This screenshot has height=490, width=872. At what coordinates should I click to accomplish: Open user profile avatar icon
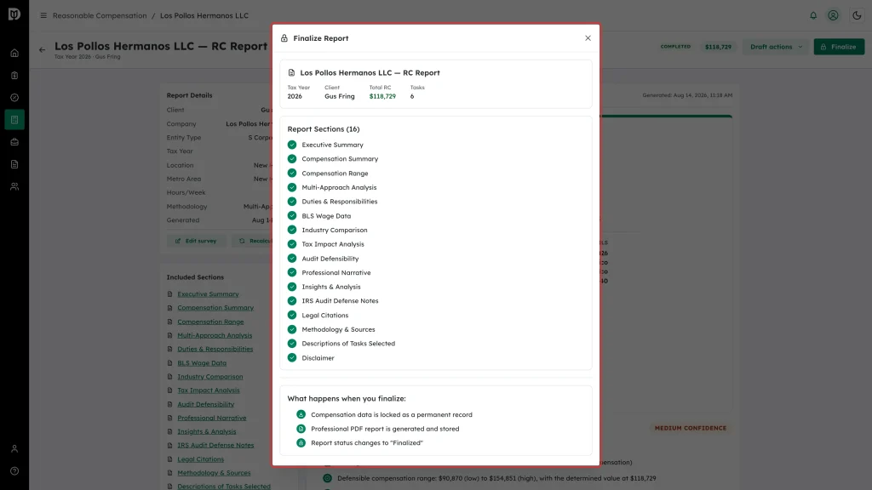(833, 15)
